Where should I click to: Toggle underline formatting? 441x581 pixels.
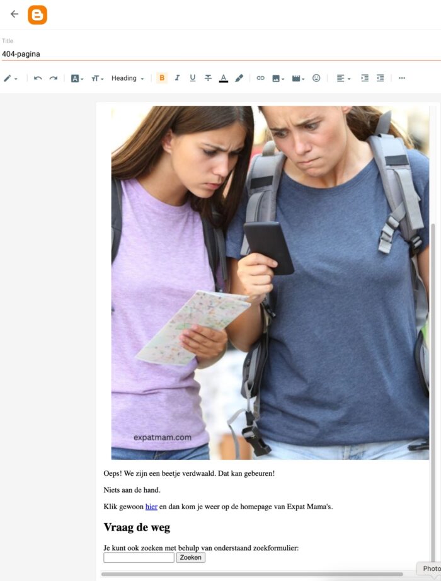pyautogui.click(x=193, y=78)
